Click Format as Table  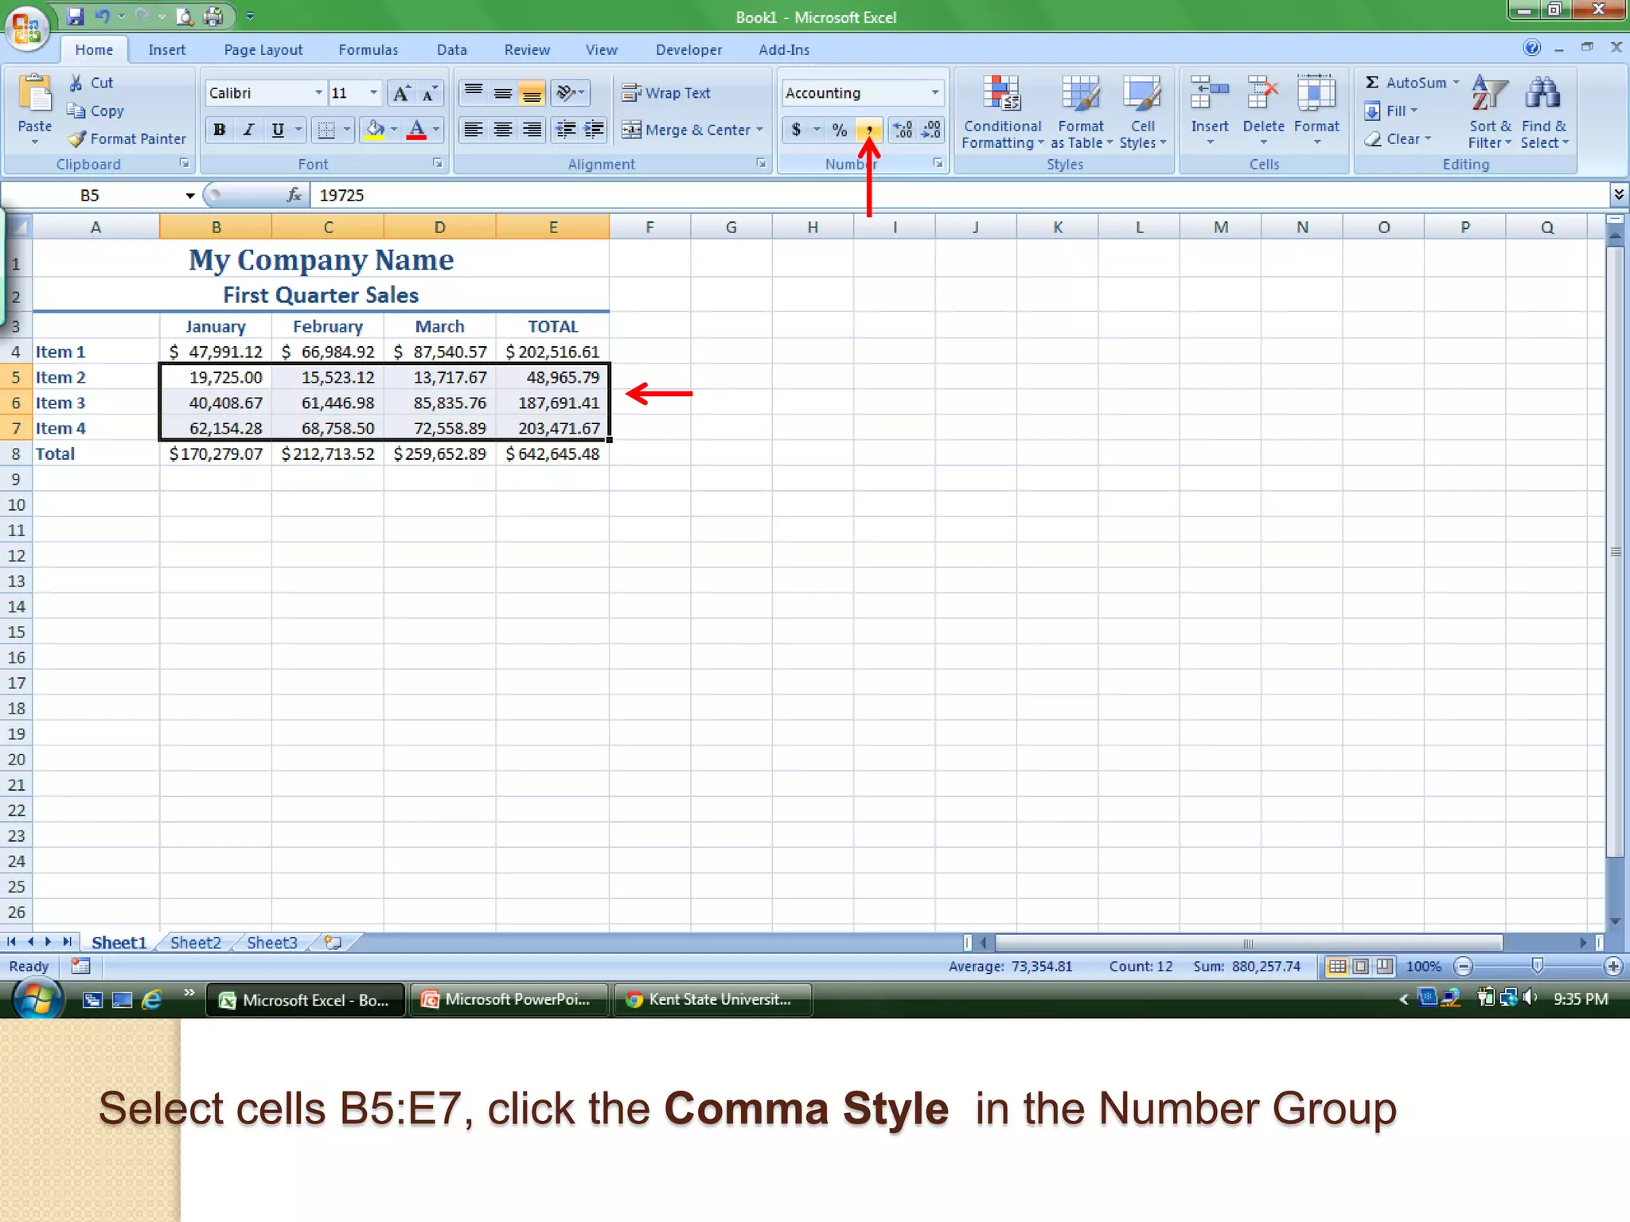click(1081, 111)
